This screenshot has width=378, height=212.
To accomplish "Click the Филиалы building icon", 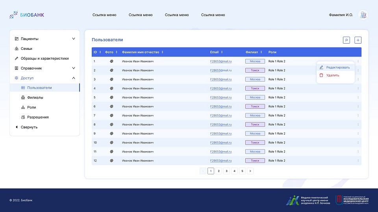I will pyautogui.click(x=23, y=97).
